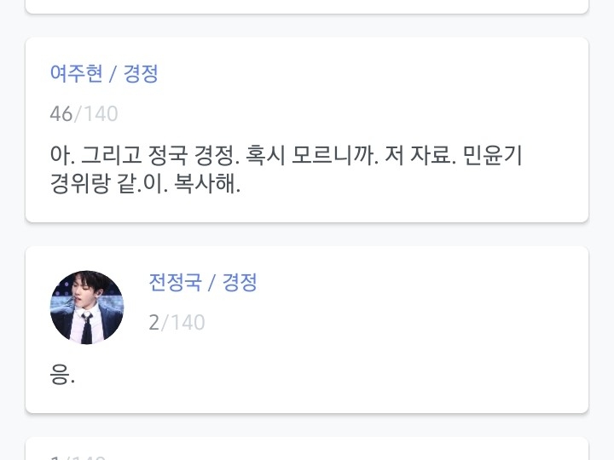Screen dimensions: 614x460
Task: Click the partially visible card at the top
Action: [307, 6]
